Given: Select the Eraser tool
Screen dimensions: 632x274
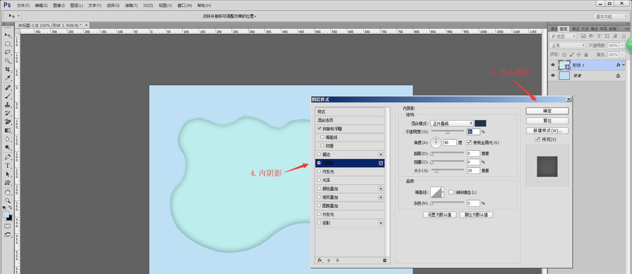Looking at the screenshot, I should pyautogui.click(x=8, y=122).
